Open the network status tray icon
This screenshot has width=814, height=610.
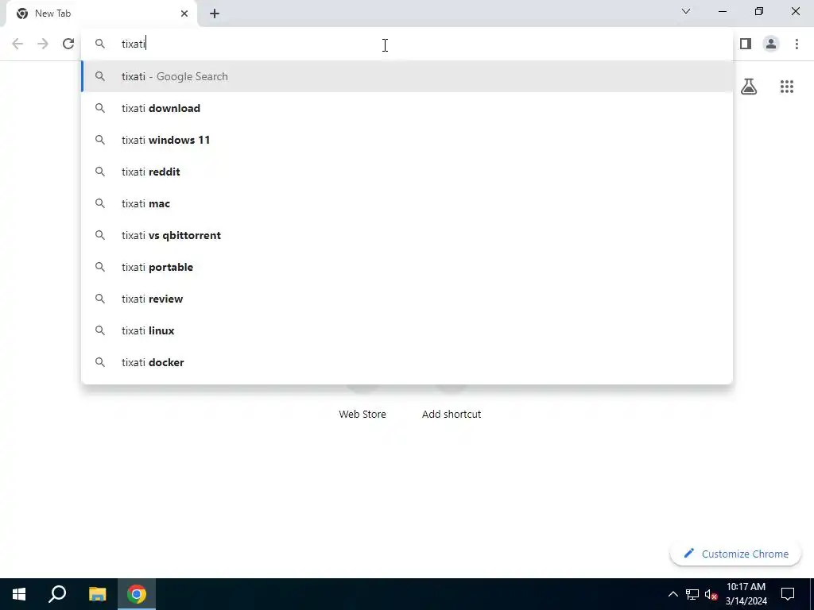point(692,594)
